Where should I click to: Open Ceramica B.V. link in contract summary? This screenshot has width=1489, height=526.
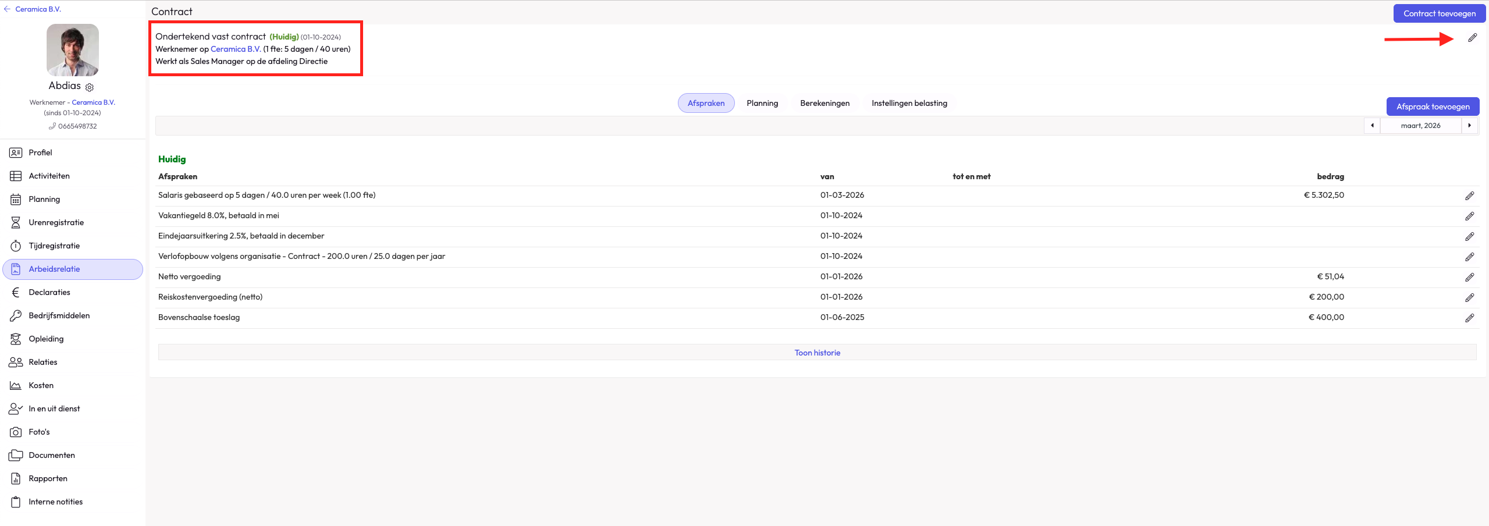point(235,49)
